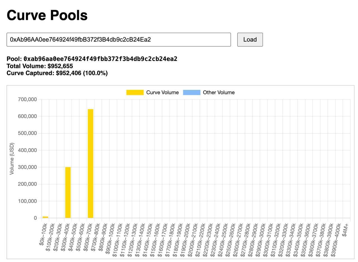Screen dimensions: 358x262
Task: Click the Curve Volume legend label
Action: [162, 92]
